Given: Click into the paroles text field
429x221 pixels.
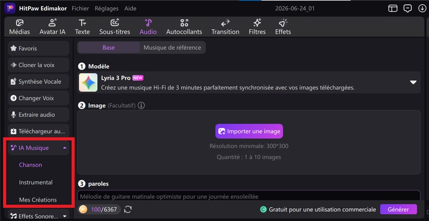Looking at the screenshot, I should (x=249, y=196).
